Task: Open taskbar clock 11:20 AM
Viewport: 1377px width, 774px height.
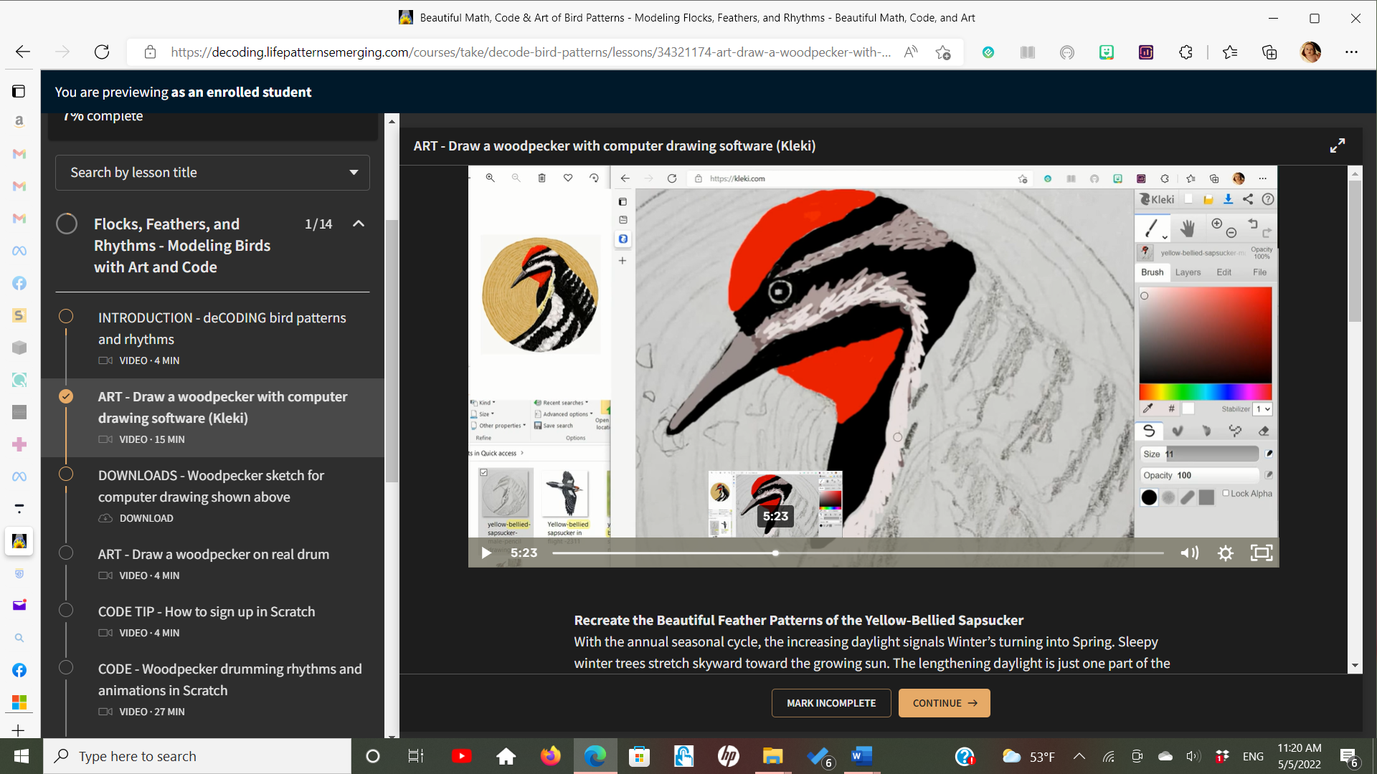Action: (1300, 756)
